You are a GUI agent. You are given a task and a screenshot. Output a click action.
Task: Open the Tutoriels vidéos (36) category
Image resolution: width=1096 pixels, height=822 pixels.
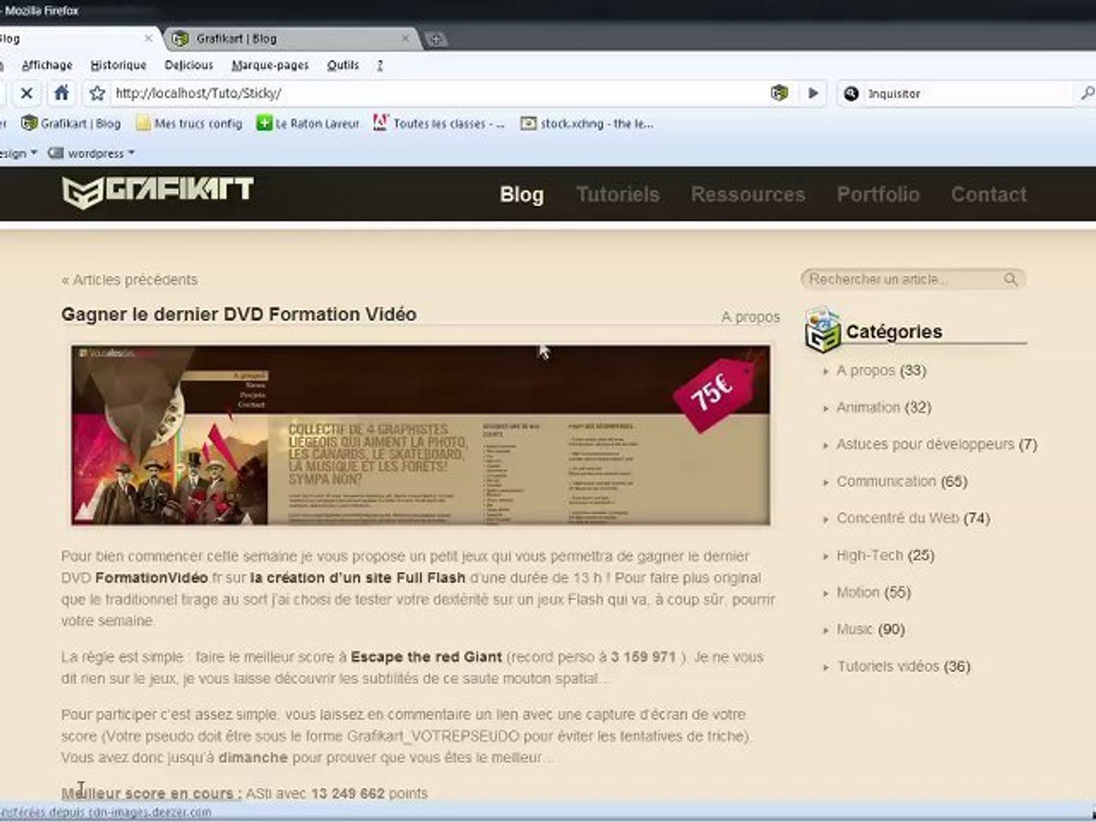click(903, 666)
